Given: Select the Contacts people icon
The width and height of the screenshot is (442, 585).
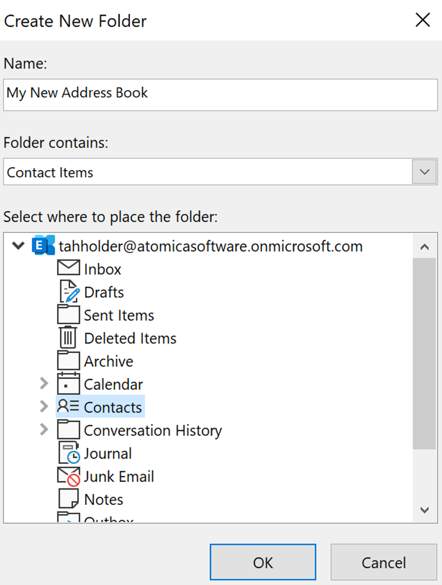Looking at the screenshot, I should (x=68, y=407).
